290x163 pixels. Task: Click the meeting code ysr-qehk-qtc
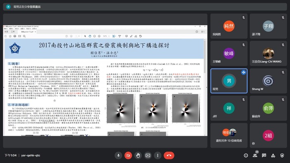click(x=31, y=156)
